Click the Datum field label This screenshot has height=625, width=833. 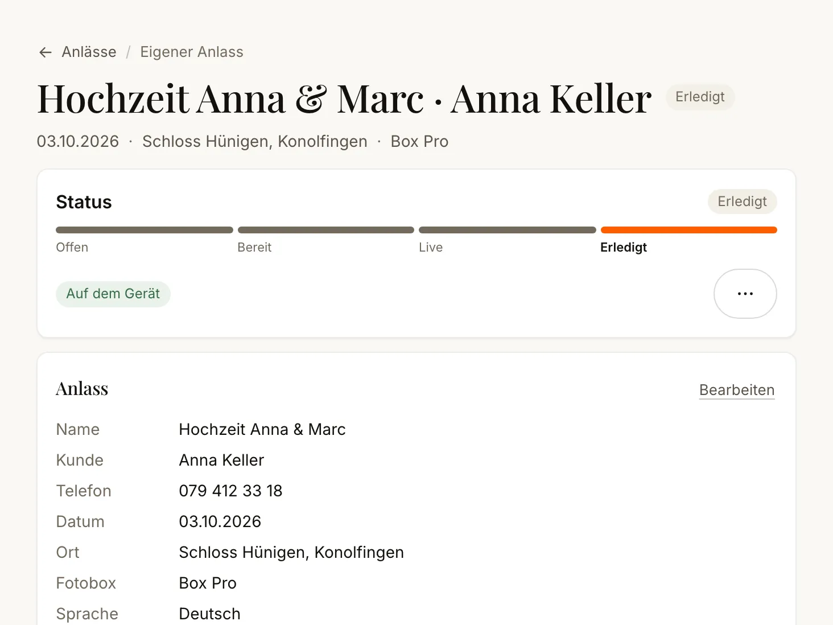click(80, 521)
